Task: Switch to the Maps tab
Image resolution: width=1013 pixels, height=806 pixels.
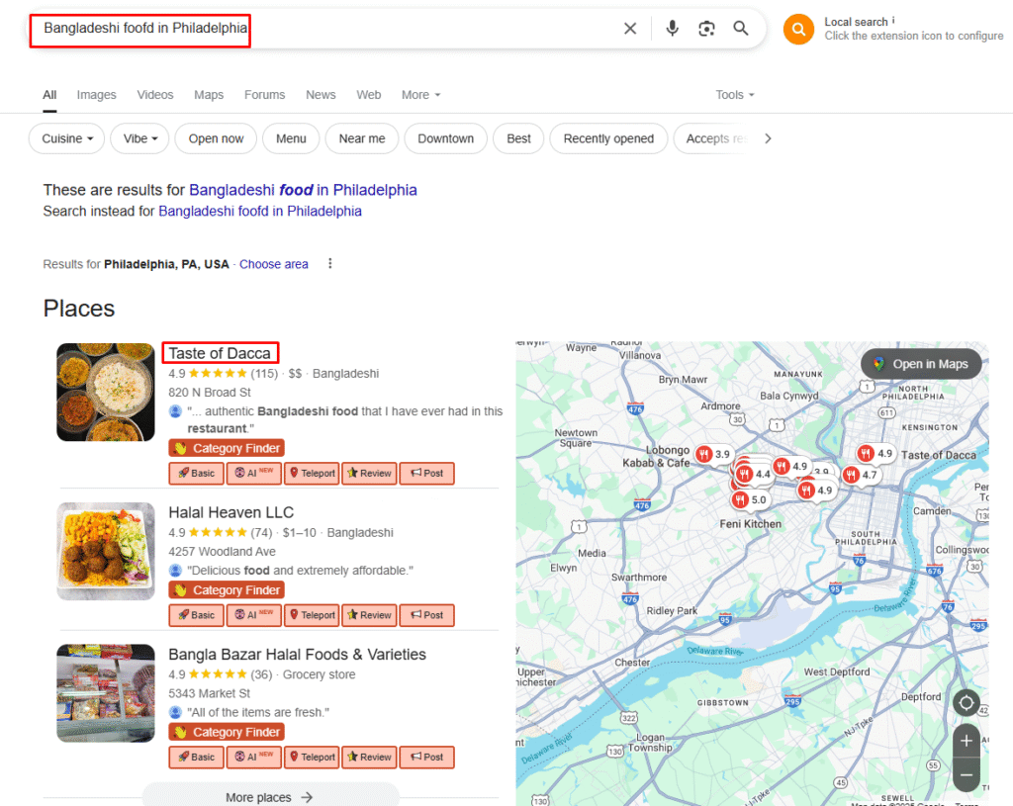Action: click(209, 95)
